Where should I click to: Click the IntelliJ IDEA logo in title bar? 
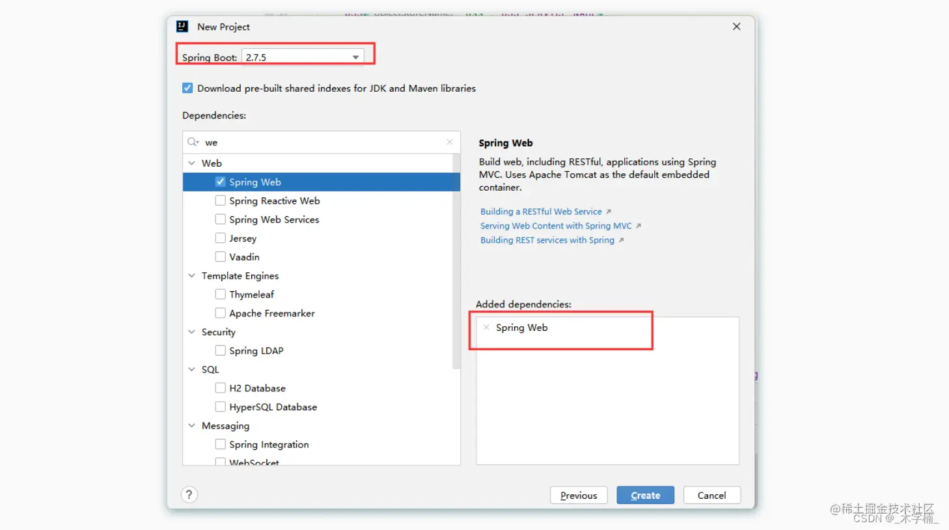182,27
